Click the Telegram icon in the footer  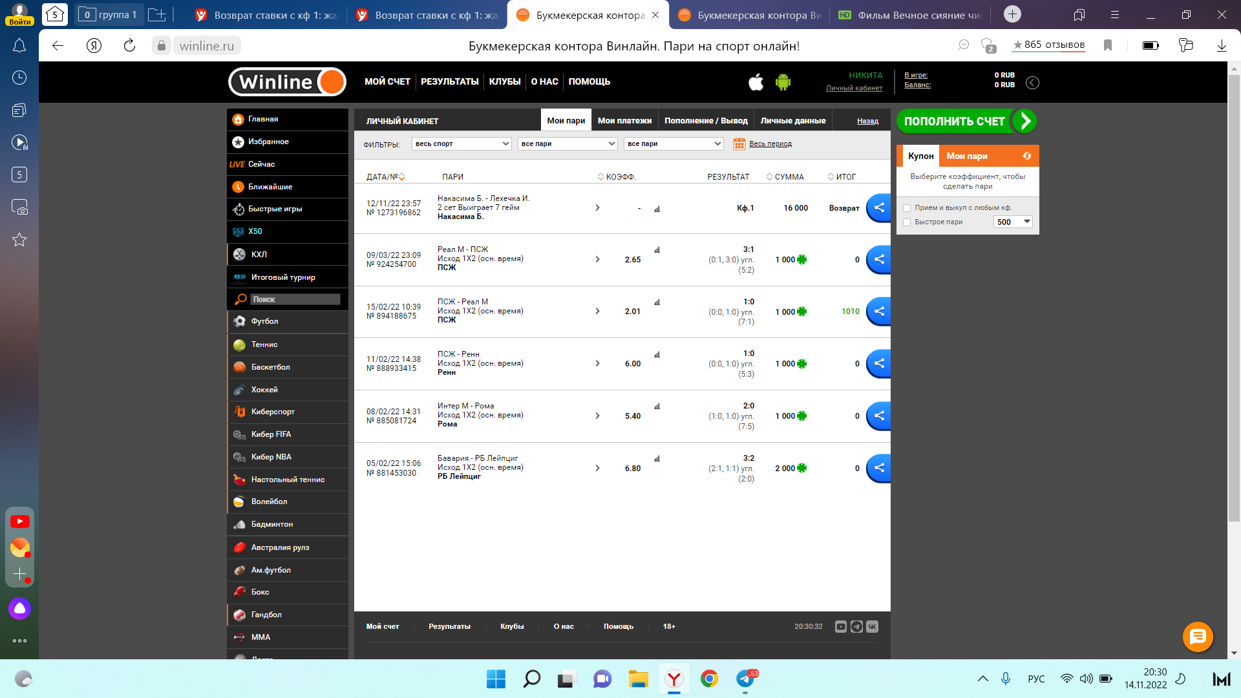(856, 626)
